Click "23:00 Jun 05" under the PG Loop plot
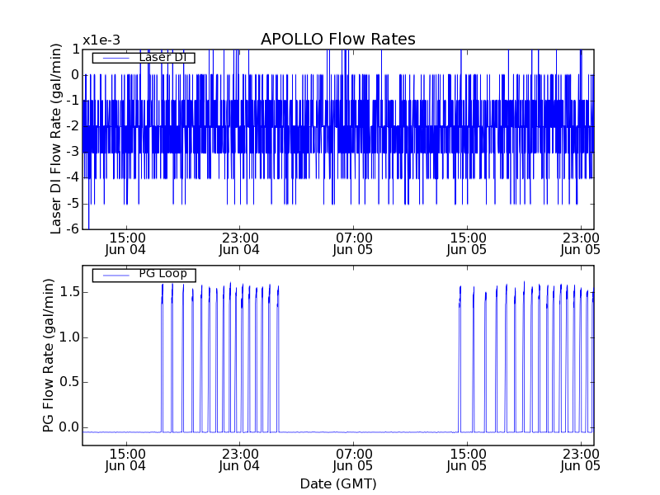This screenshot has height=495, width=660. 581,460
